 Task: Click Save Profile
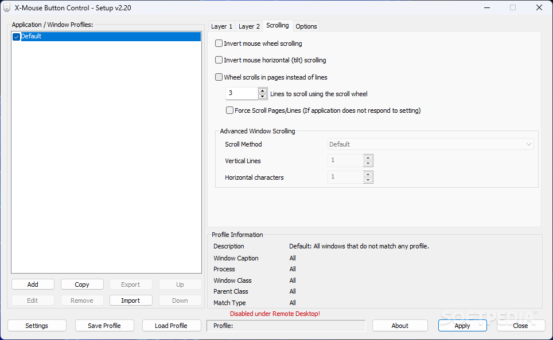(104, 326)
